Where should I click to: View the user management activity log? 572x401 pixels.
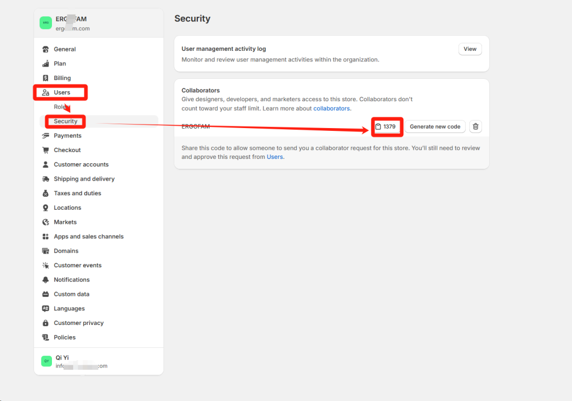470,49
